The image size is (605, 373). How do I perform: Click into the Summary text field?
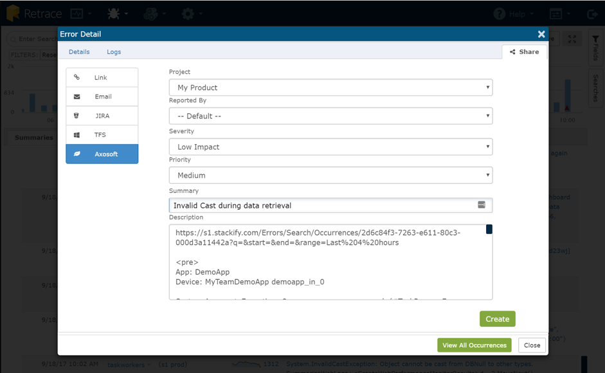321,206
